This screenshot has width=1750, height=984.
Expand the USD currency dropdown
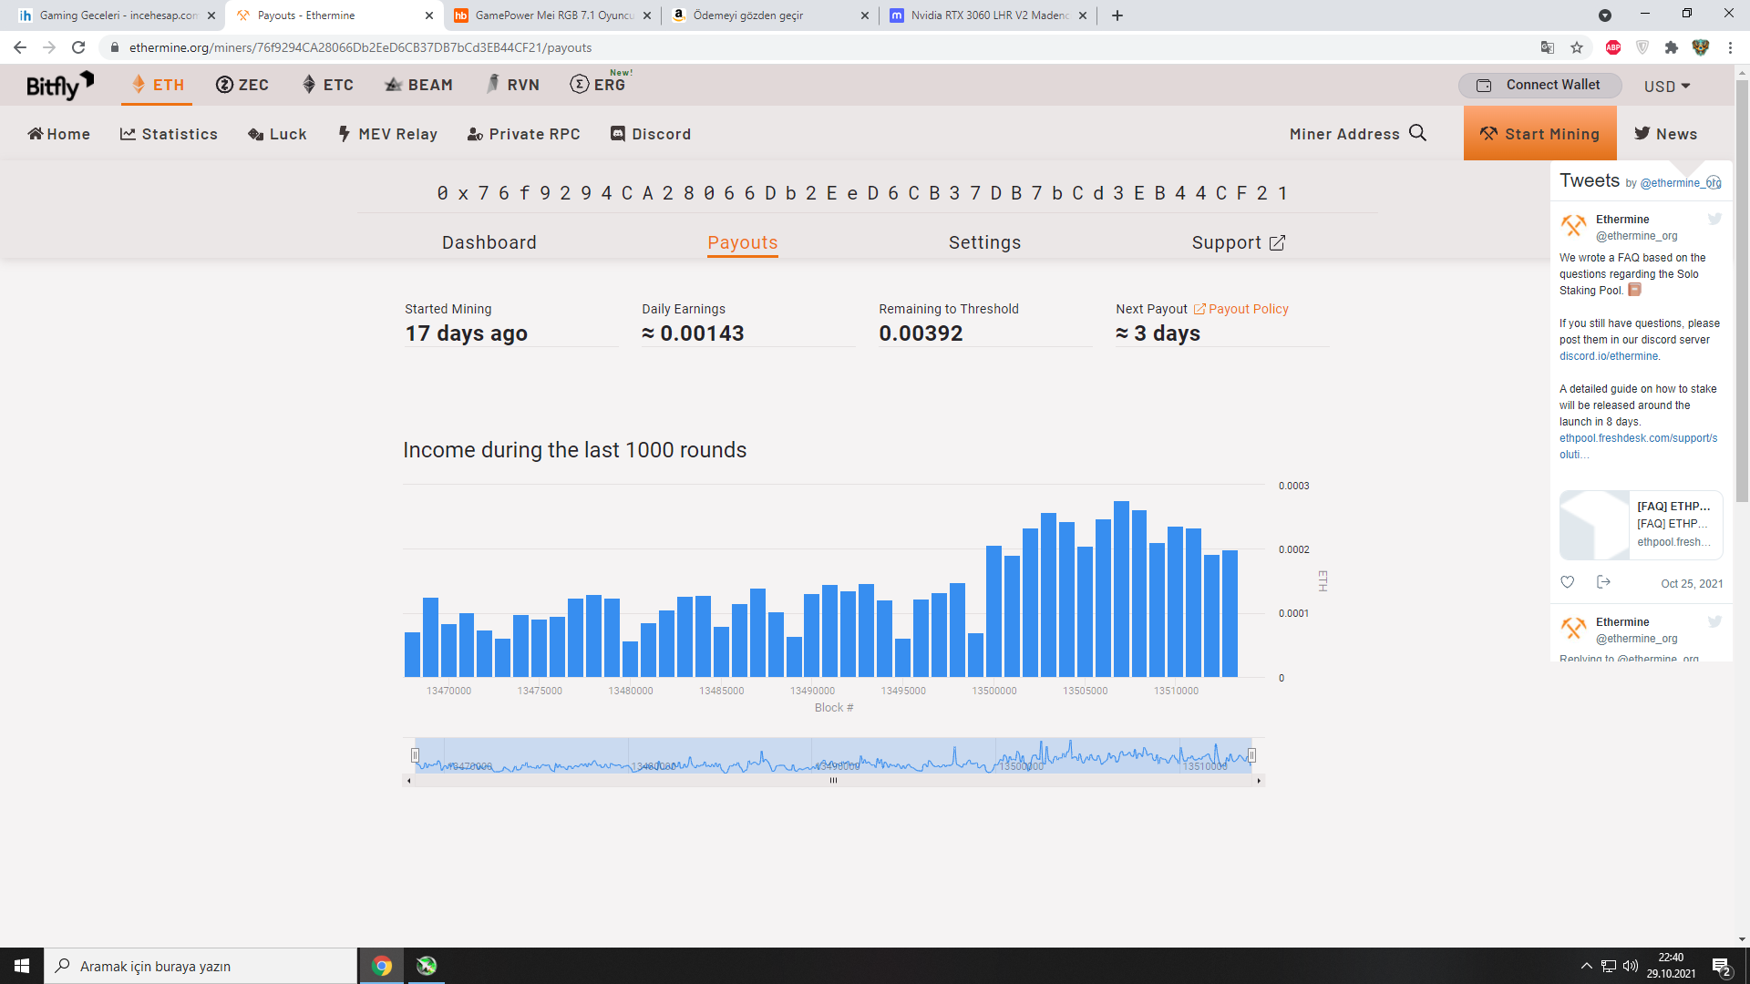coord(1667,86)
